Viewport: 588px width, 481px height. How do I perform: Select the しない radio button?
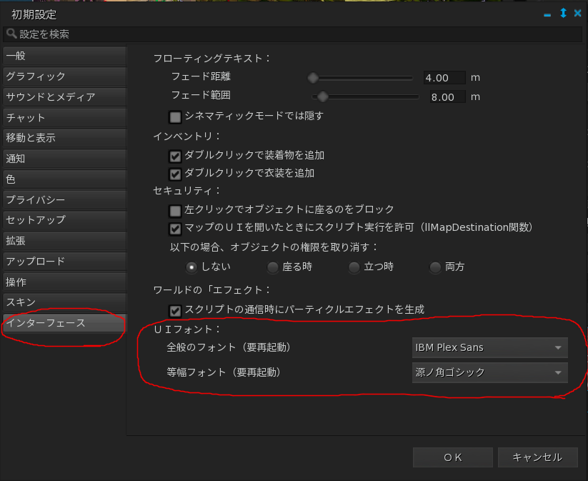coord(191,267)
